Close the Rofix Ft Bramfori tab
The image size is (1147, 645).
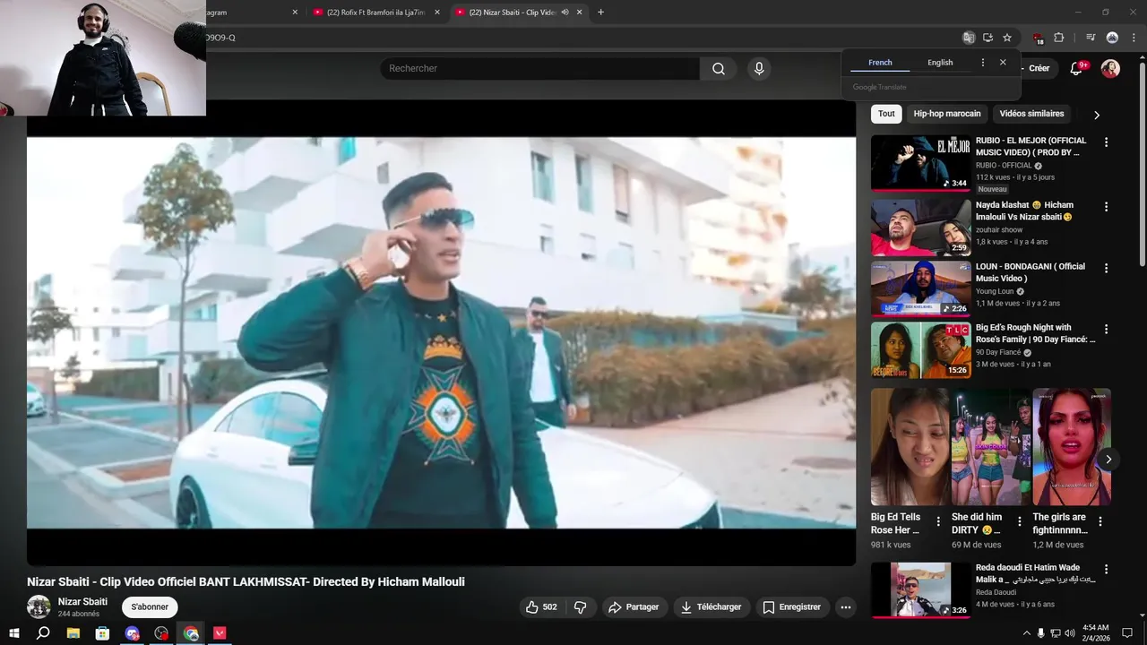tap(437, 13)
